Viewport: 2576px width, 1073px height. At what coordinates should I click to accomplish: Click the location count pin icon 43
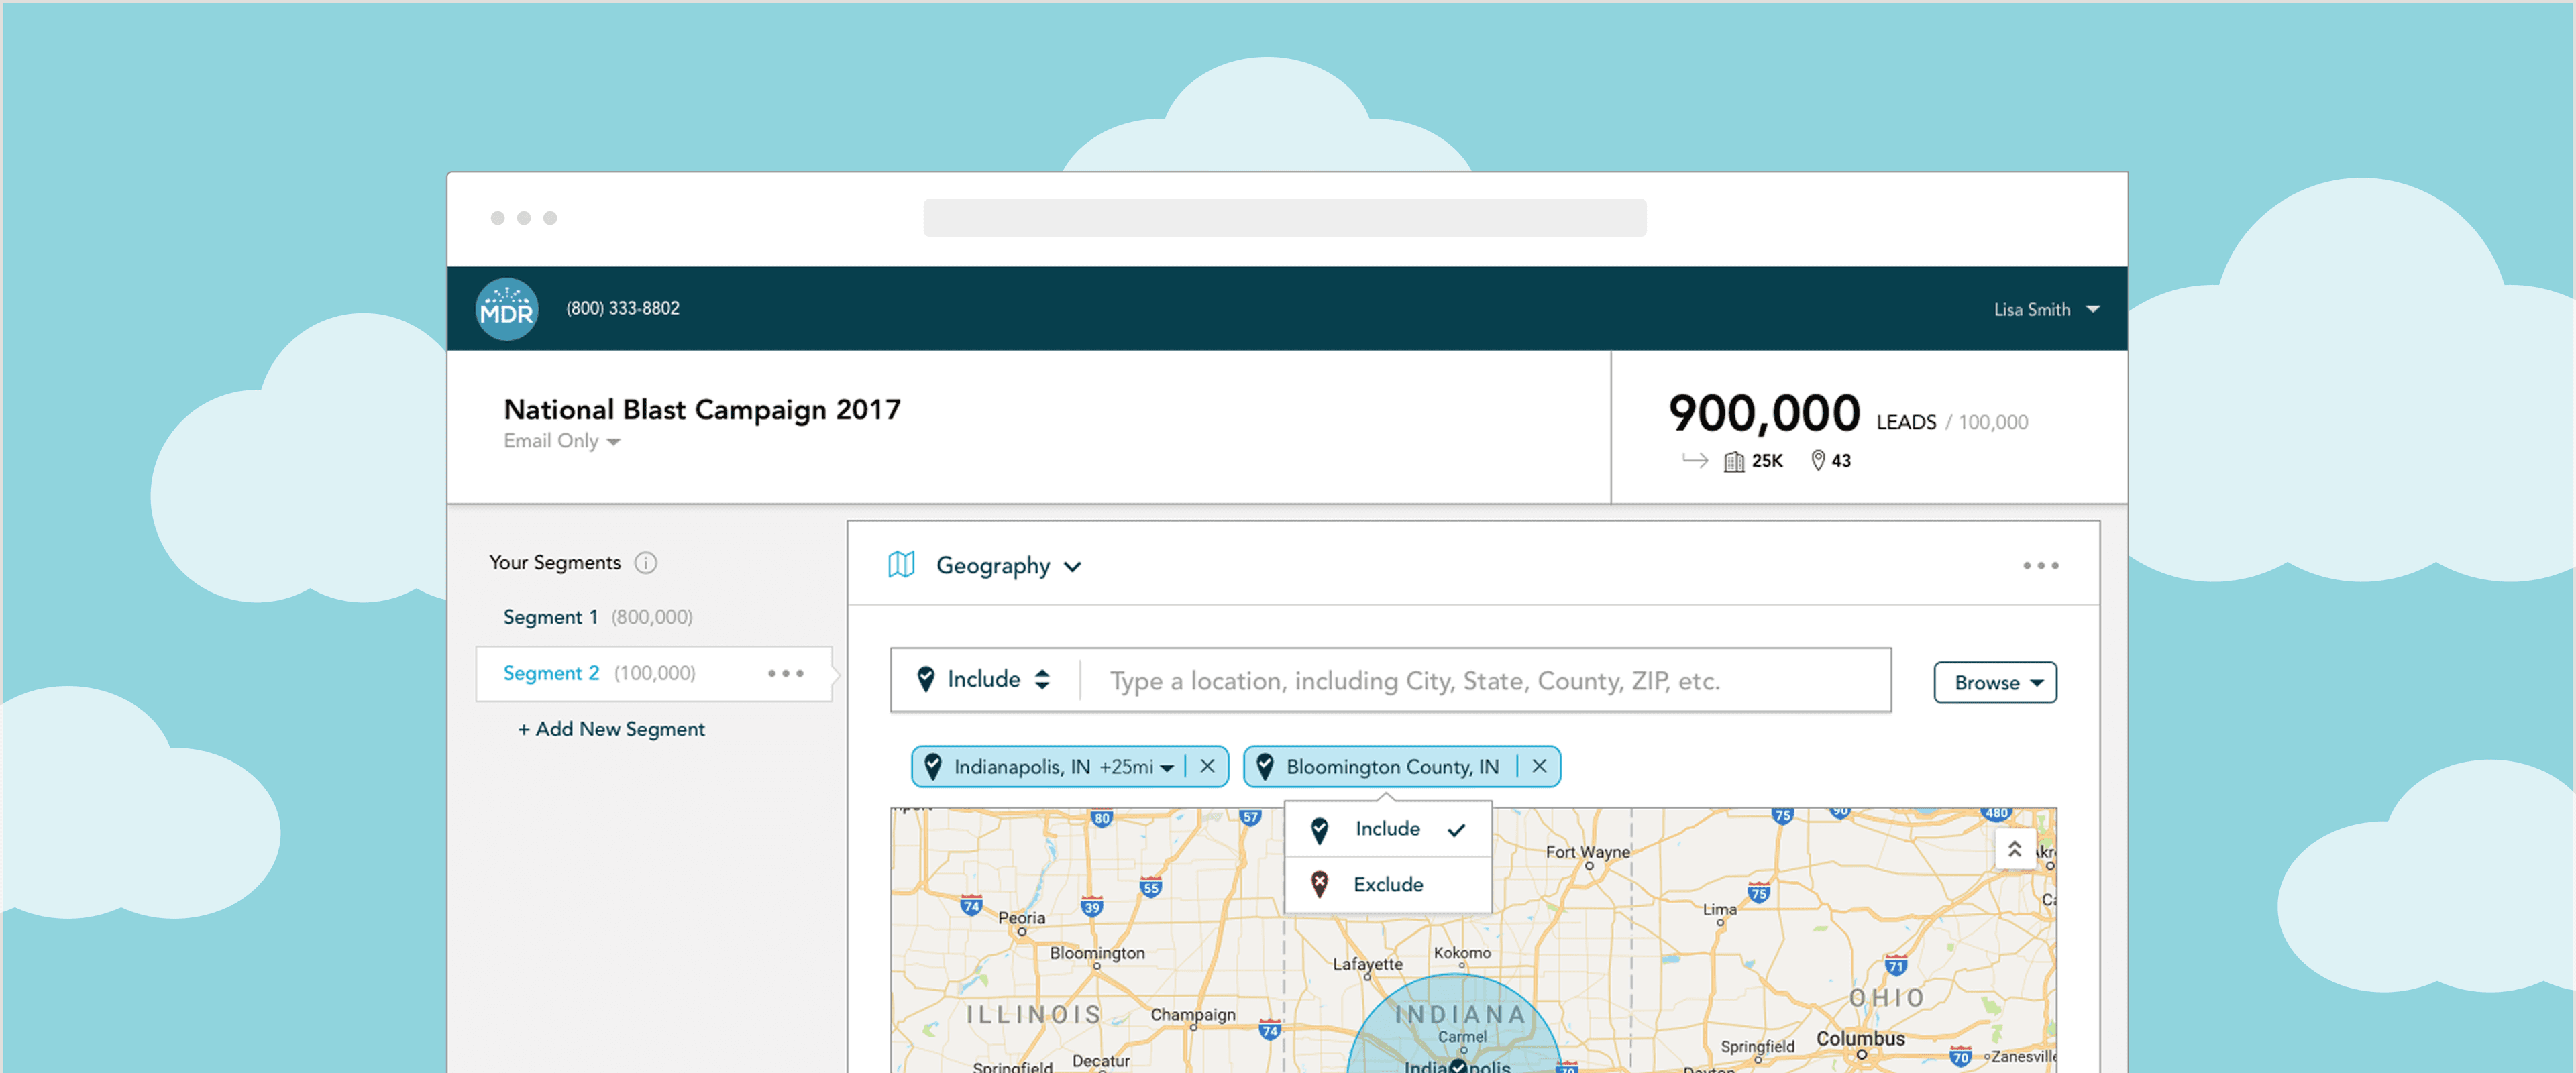(1818, 461)
